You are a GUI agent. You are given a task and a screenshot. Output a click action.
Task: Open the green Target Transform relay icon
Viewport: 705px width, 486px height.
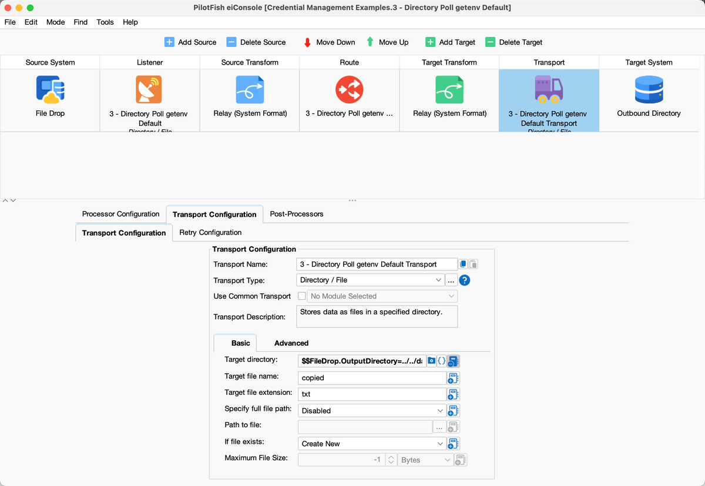449,90
